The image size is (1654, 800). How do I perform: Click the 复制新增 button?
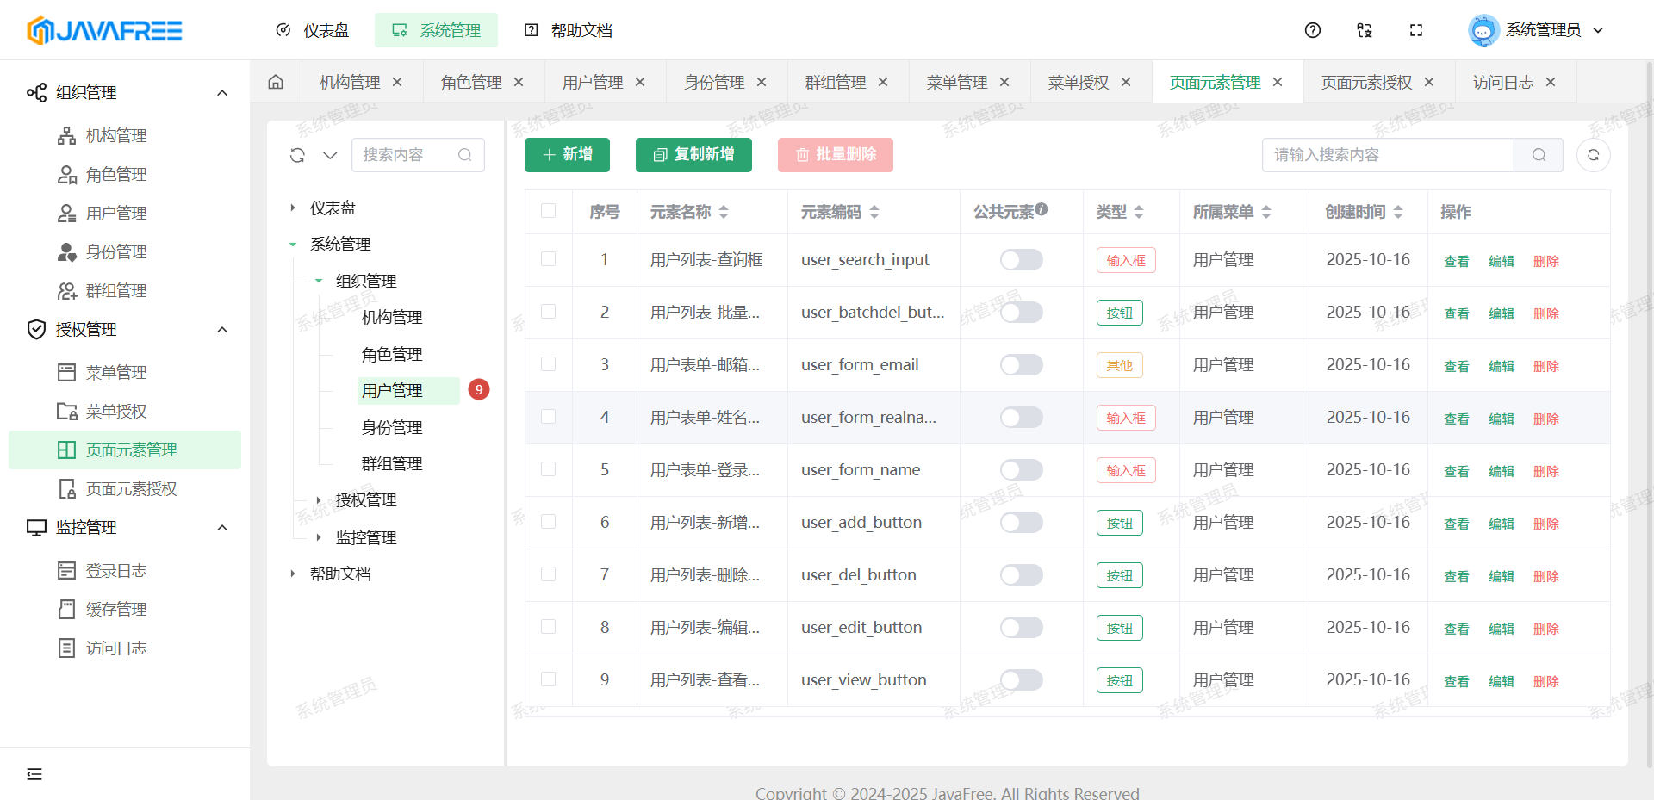[693, 155]
